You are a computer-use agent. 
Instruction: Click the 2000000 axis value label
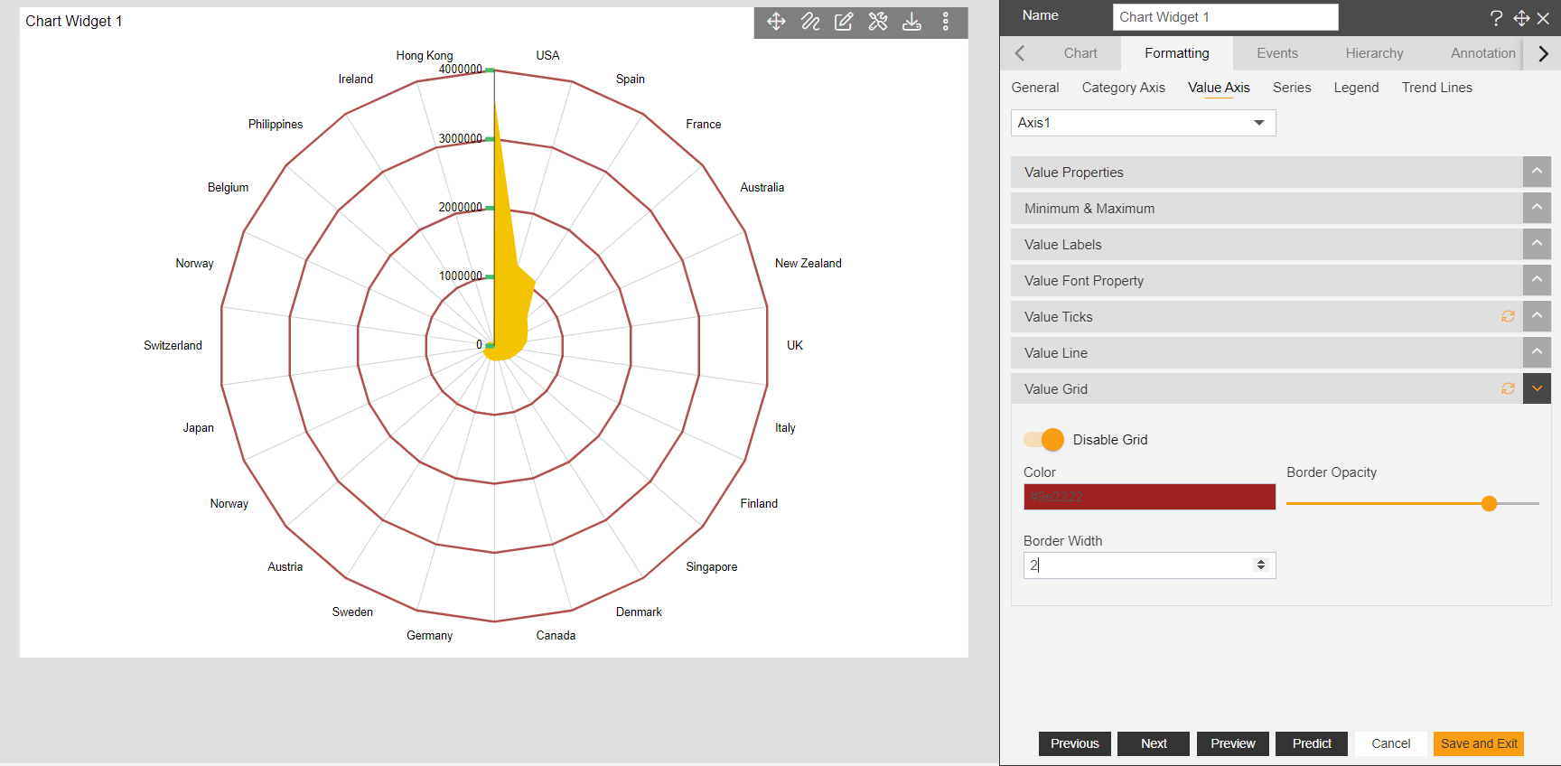[x=461, y=208]
